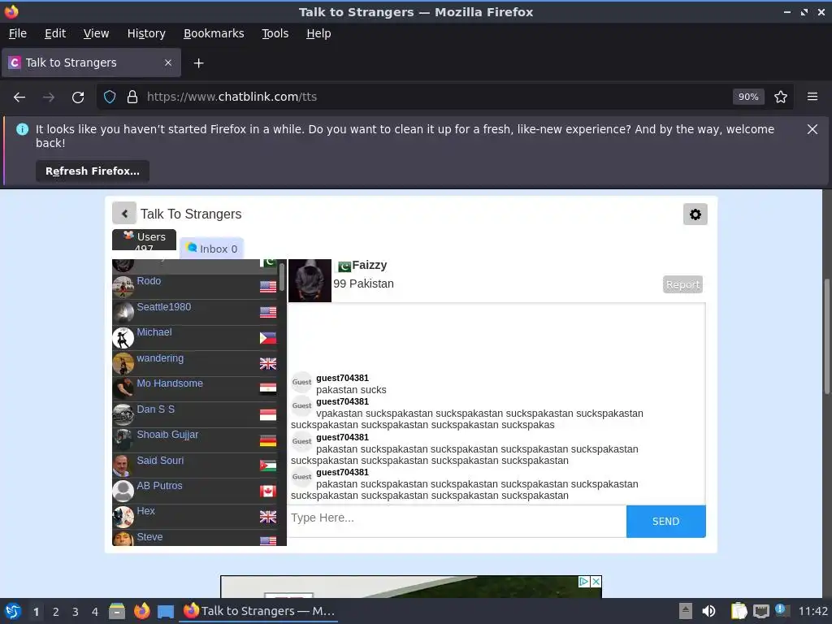The width and height of the screenshot is (832, 624).
Task: Click the taskbar clock showing 11:42
Action: pyautogui.click(x=812, y=612)
